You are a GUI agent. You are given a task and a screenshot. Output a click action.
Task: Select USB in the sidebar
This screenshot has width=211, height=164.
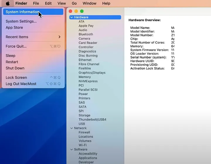(82, 124)
